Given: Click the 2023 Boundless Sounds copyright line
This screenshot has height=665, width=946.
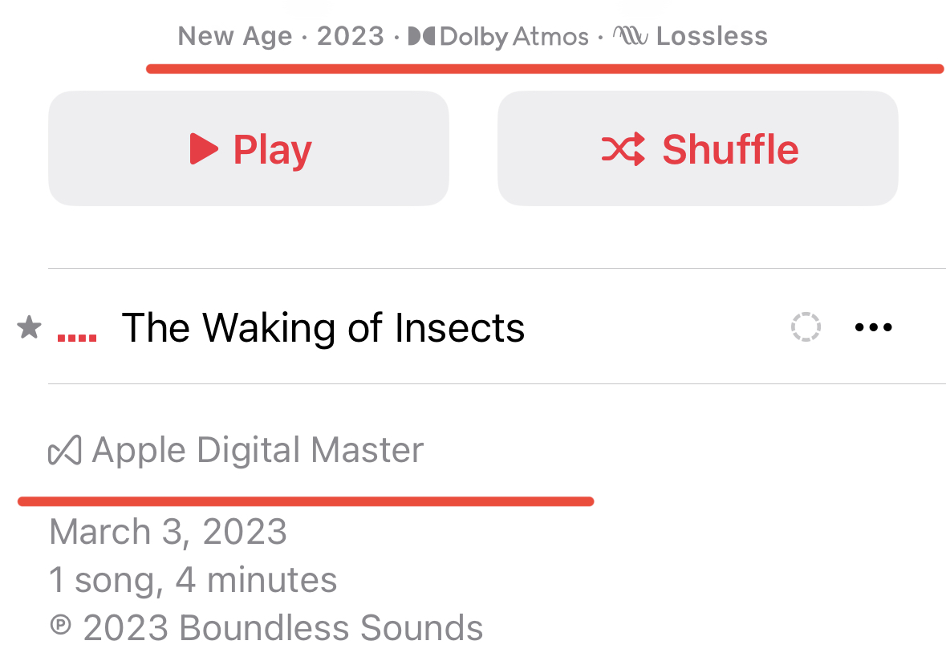Looking at the screenshot, I should pyautogui.click(x=266, y=628).
